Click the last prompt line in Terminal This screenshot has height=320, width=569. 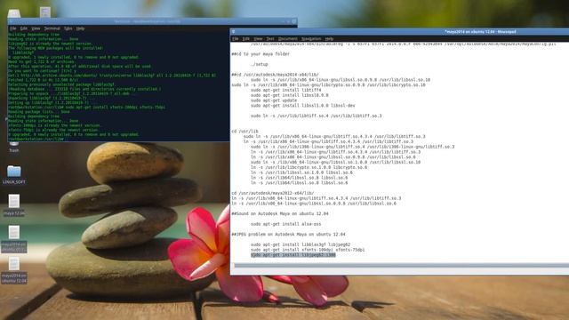(36, 139)
